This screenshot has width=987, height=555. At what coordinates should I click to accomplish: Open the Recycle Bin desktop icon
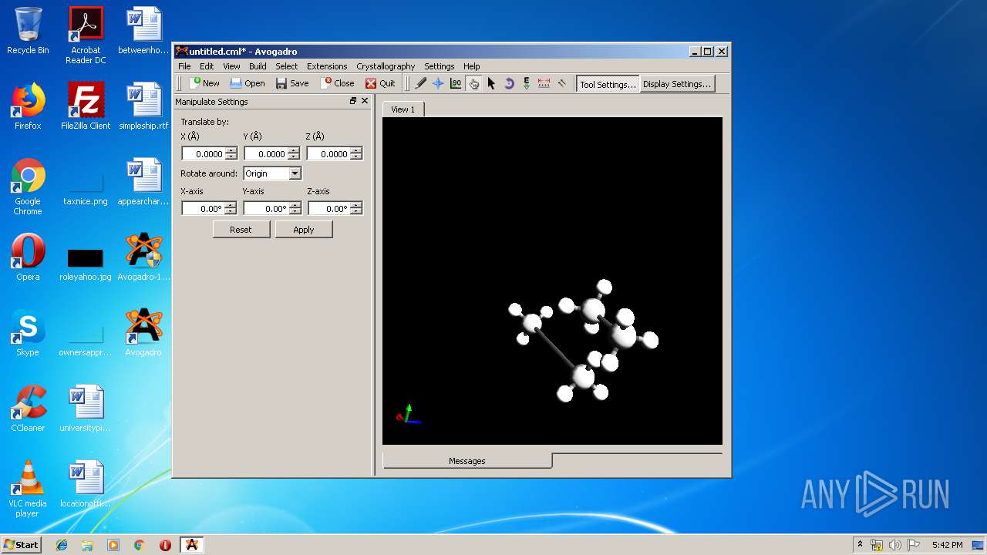(28, 31)
